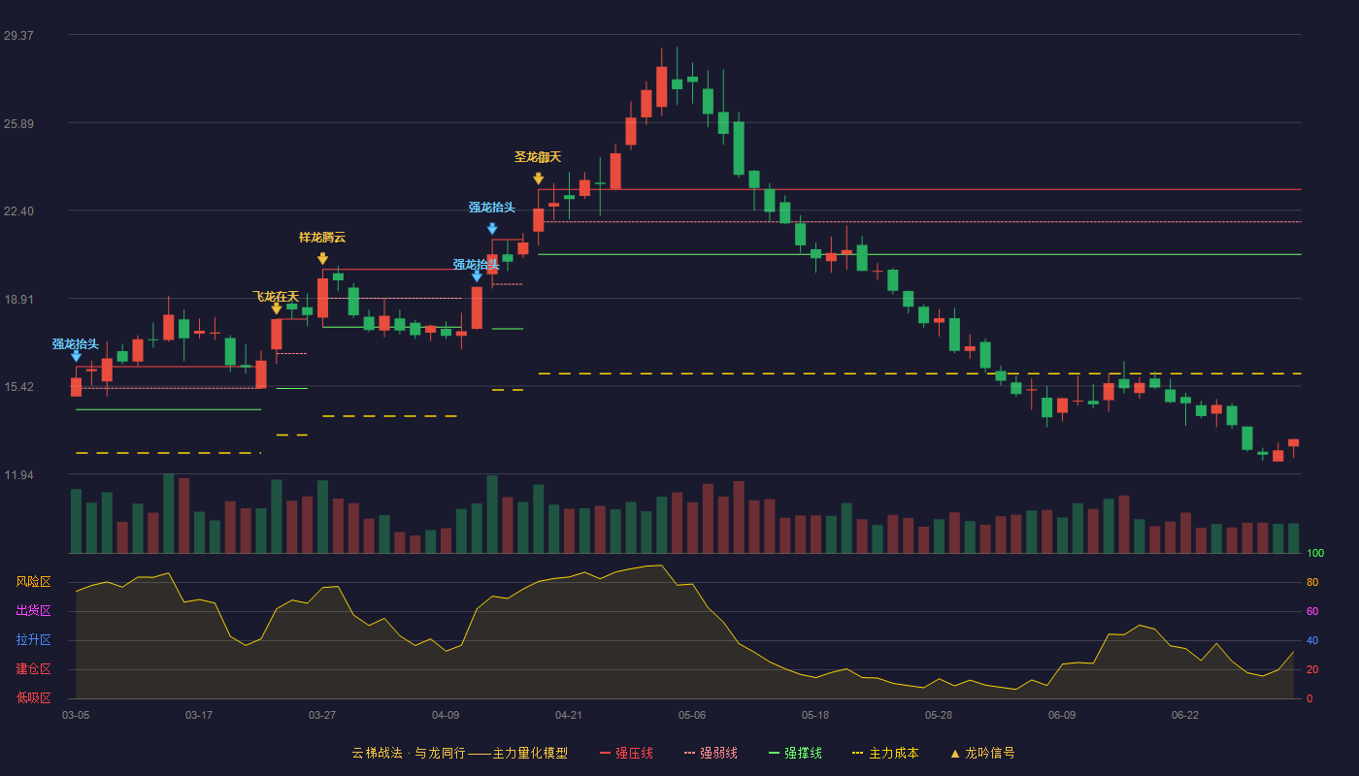This screenshot has height=776, width=1359.
Task: Click the 15.42 price axis label
Action: point(18,387)
